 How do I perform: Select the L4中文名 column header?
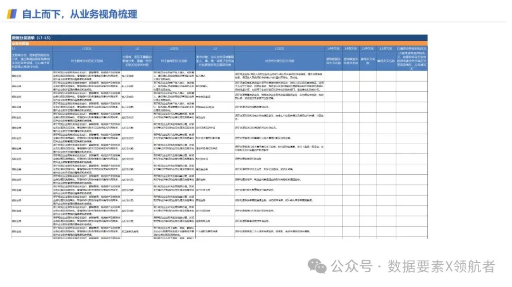(x=332, y=48)
